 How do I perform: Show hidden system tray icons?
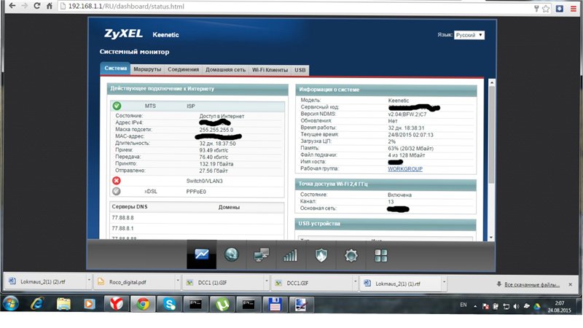tap(475, 306)
